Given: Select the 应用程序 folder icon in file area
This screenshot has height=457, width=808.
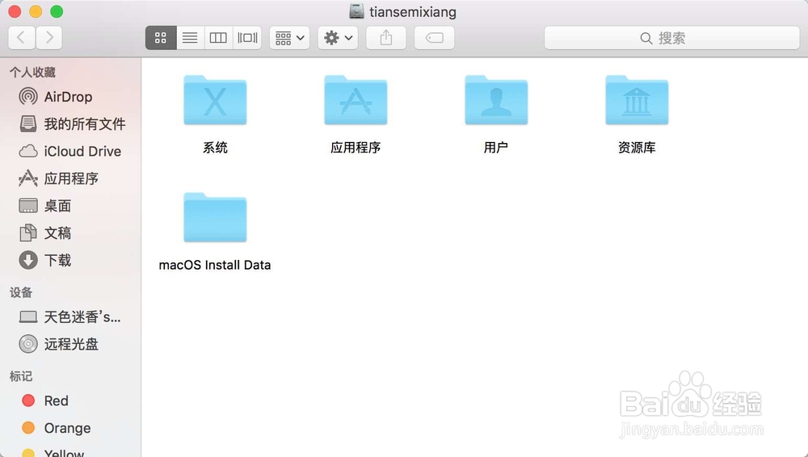Looking at the screenshot, I should point(356,100).
